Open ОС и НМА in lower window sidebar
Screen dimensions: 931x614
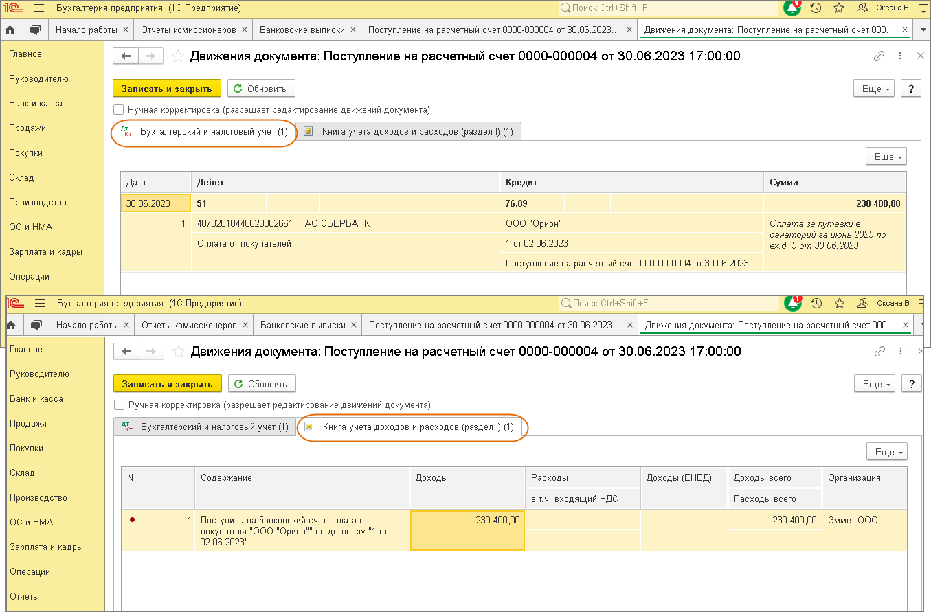(31, 523)
